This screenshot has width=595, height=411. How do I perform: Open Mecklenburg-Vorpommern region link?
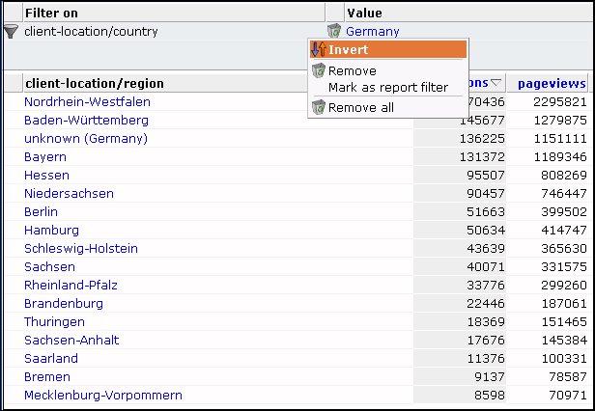point(103,395)
